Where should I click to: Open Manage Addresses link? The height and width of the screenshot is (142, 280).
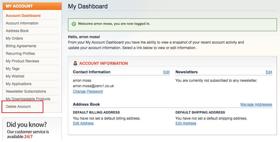[256, 104]
